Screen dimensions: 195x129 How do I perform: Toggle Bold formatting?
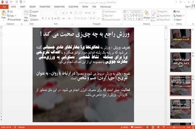tap(43, 18)
